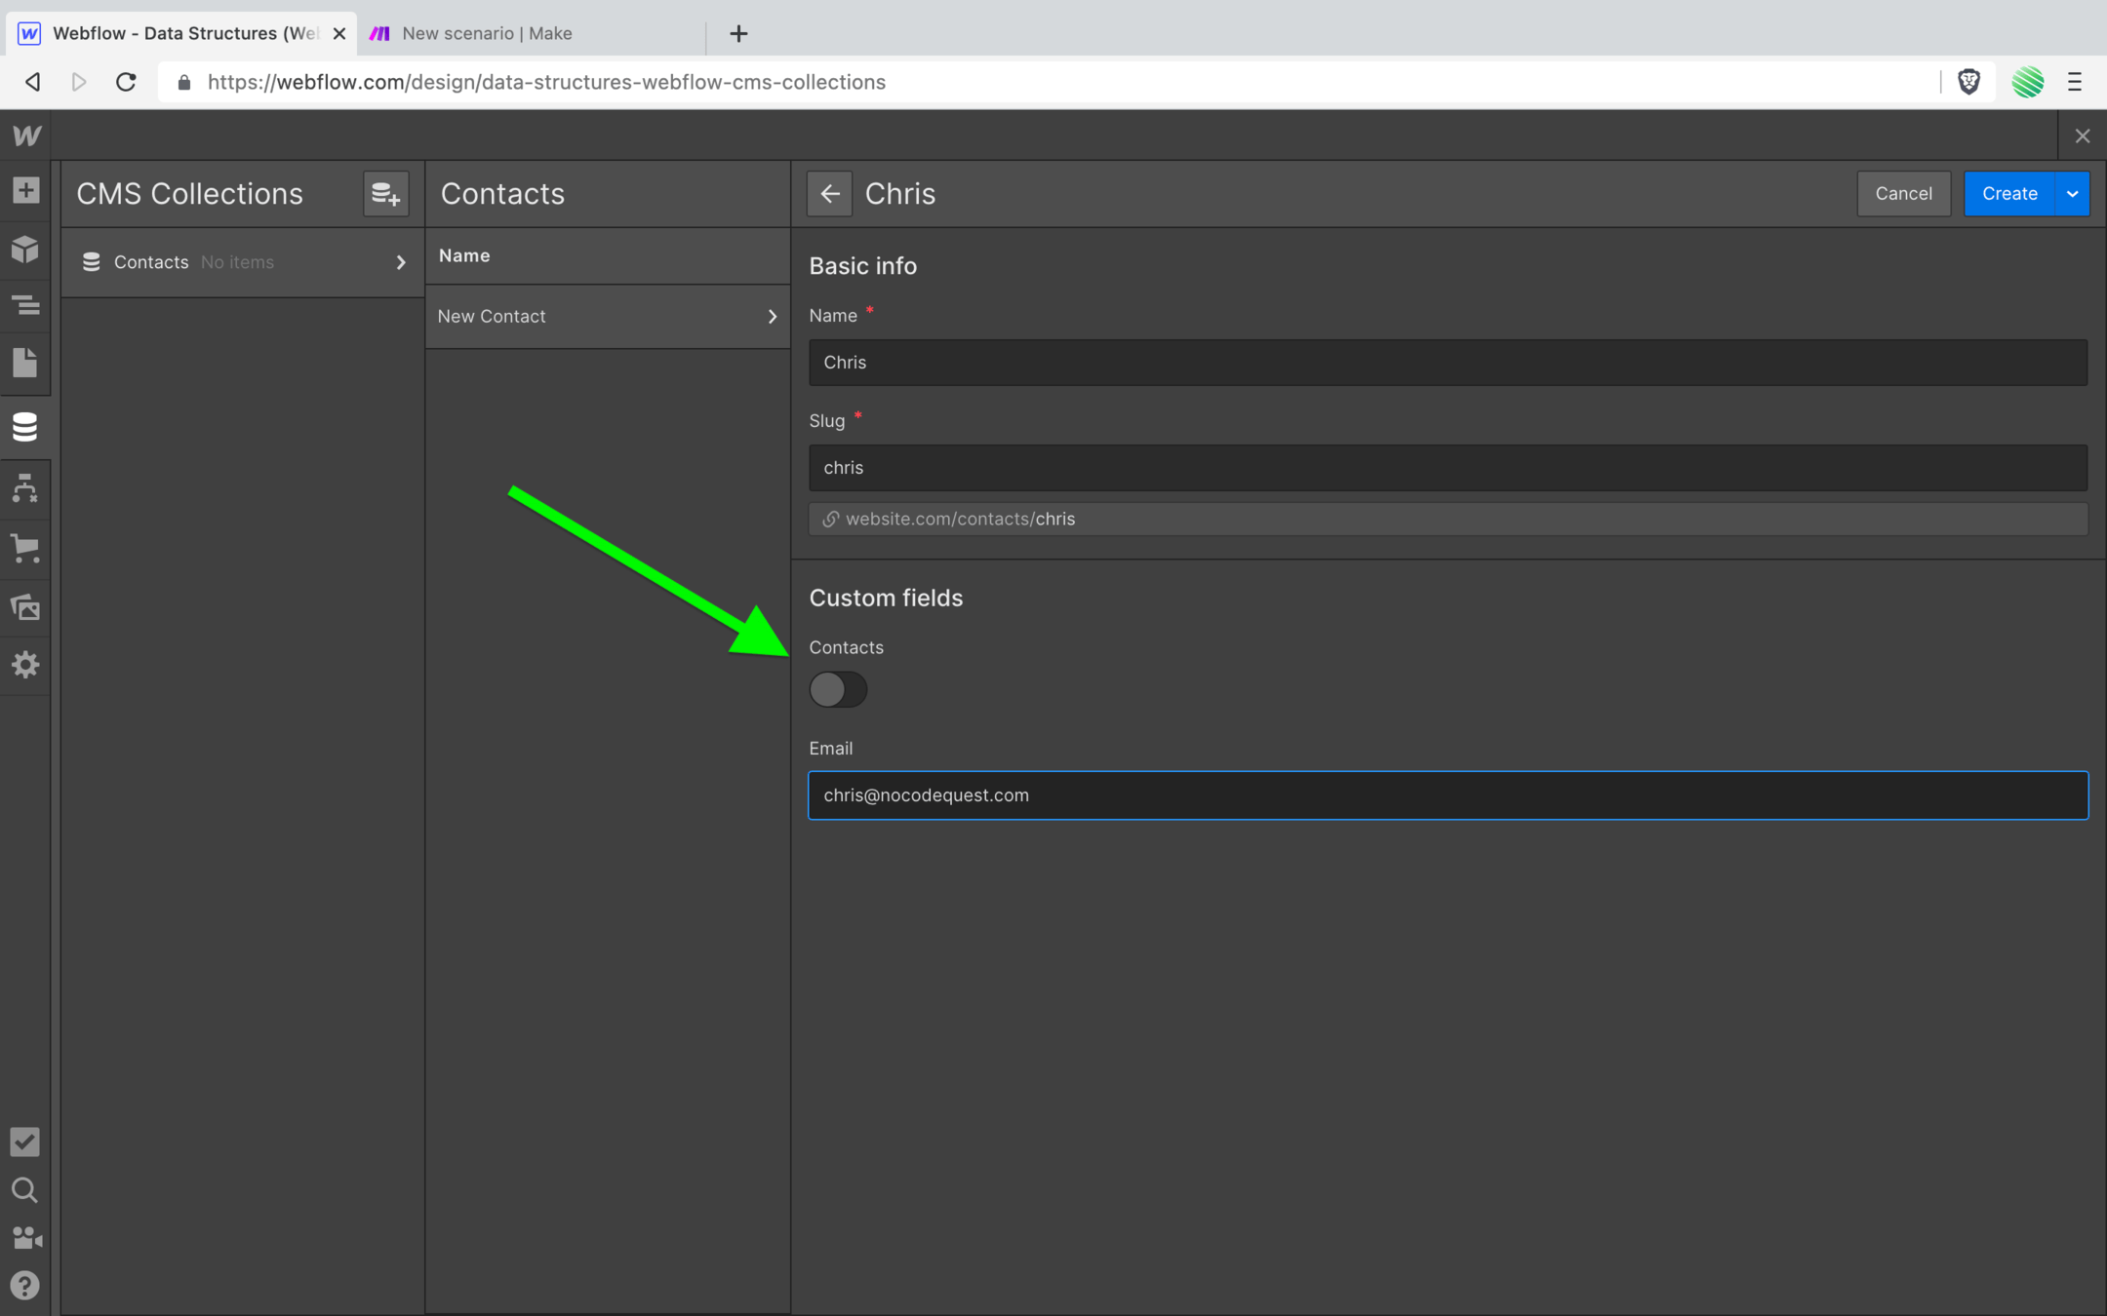Screen dimensions: 2107x1316
Task: Open the Create button dropdown arrow
Action: click(x=2072, y=193)
